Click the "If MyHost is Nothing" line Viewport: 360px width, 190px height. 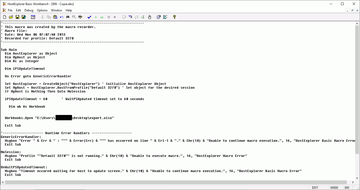pos(45,91)
